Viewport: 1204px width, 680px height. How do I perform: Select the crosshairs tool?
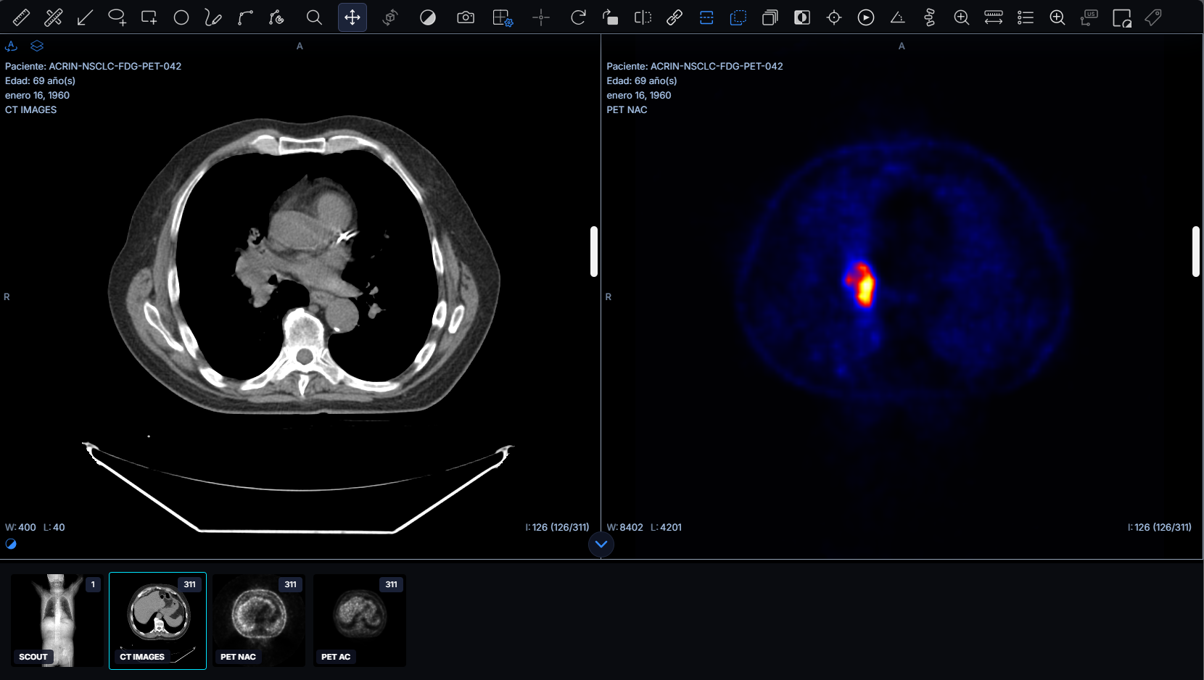(541, 17)
